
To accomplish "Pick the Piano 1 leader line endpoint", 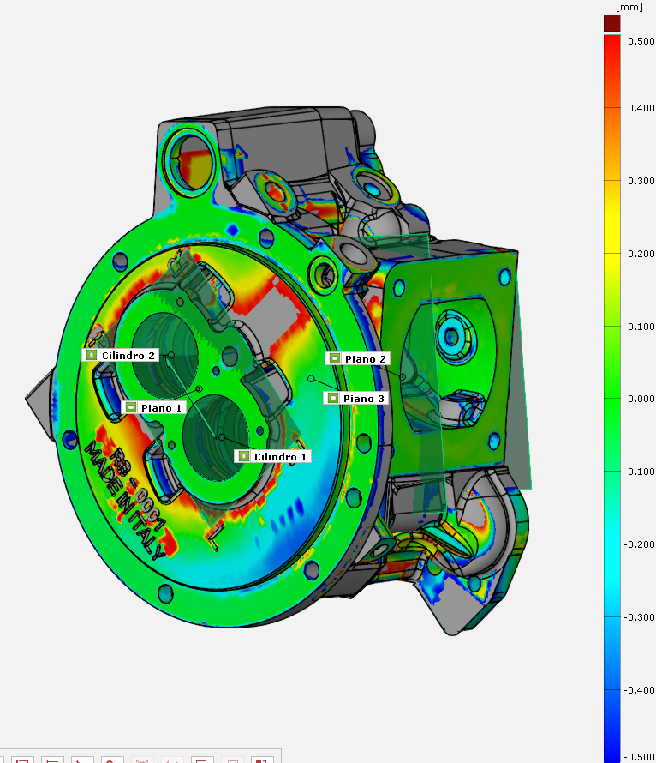I will pyautogui.click(x=200, y=388).
